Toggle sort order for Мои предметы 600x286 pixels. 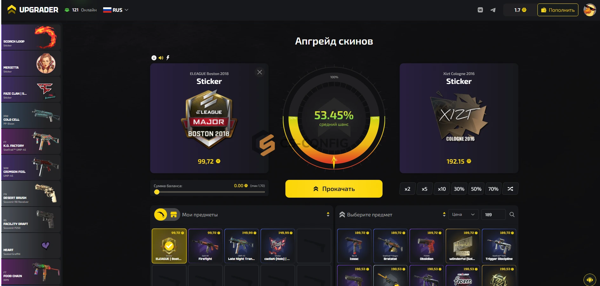click(328, 214)
